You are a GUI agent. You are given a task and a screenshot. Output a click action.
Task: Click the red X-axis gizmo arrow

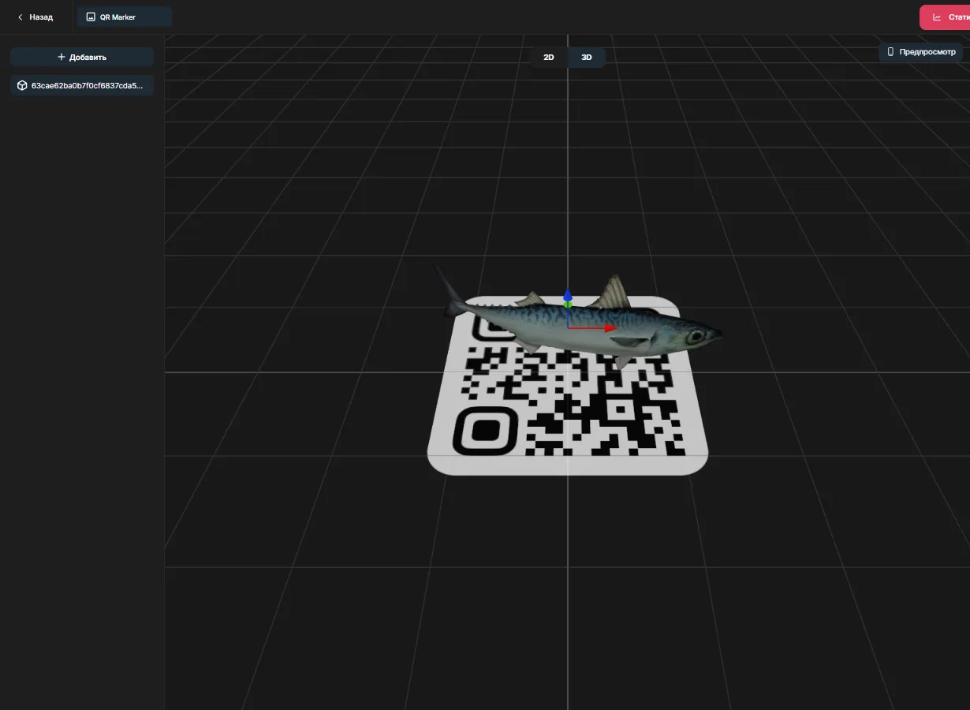click(610, 327)
